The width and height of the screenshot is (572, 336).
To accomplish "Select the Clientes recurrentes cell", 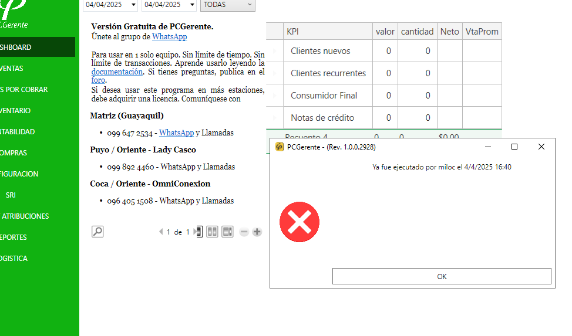I will tap(328, 73).
